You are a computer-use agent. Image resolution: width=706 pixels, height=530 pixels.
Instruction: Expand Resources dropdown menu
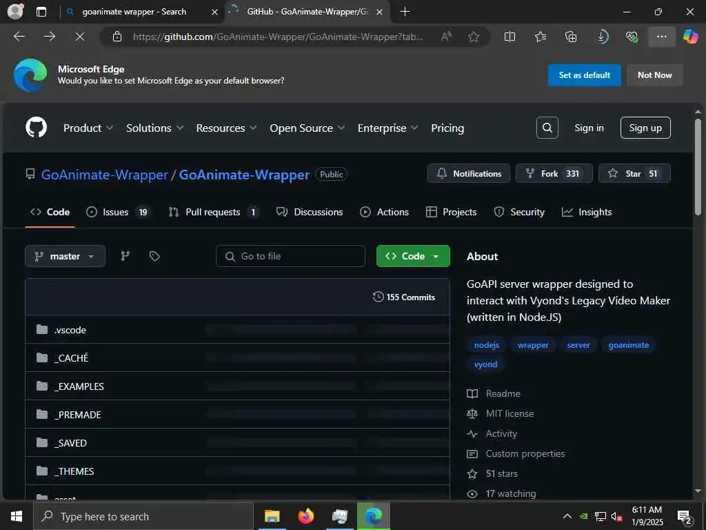pos(226,128)
